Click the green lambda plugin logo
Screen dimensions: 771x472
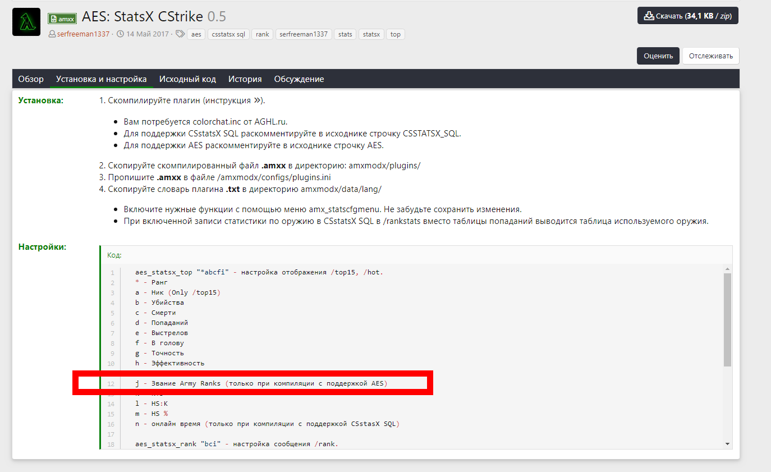26,22
